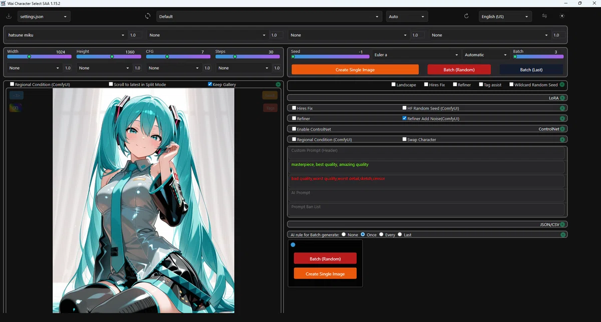Click the download icon beside settings.json
This screenshot has height=322, width=601.
(9, 16)
